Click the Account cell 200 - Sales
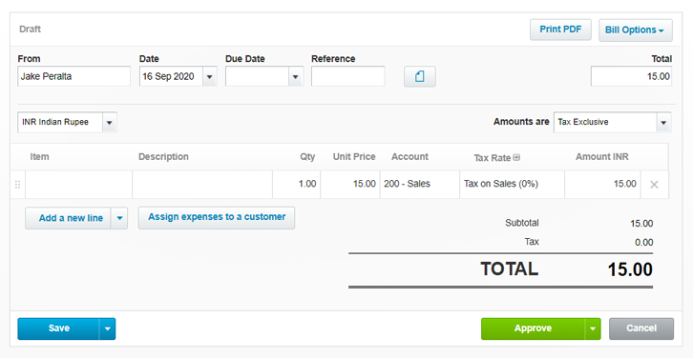This screenshot has width=693, height=358. point(420,185)
